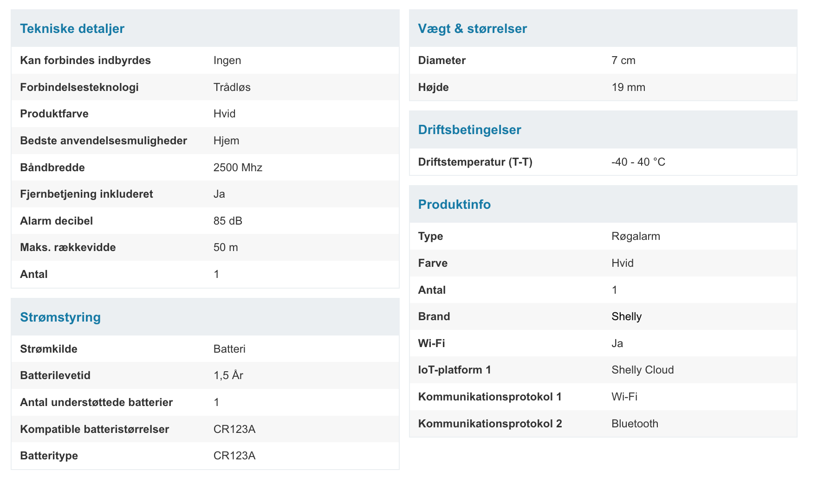This screenshot has width=818, height=477.
Task: Click the Driftsbetingelser section heading
Action: click(469, 130)
